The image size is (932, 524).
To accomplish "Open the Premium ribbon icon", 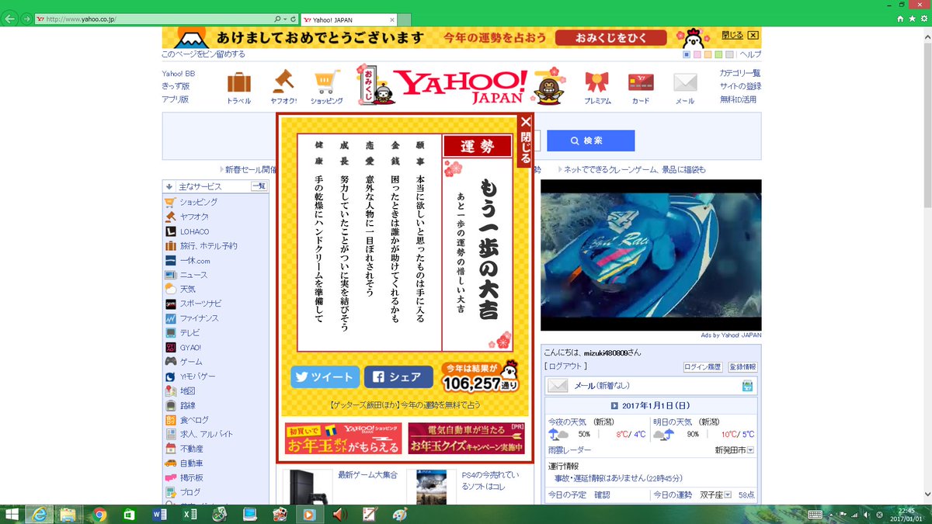I will pos(596,83).
